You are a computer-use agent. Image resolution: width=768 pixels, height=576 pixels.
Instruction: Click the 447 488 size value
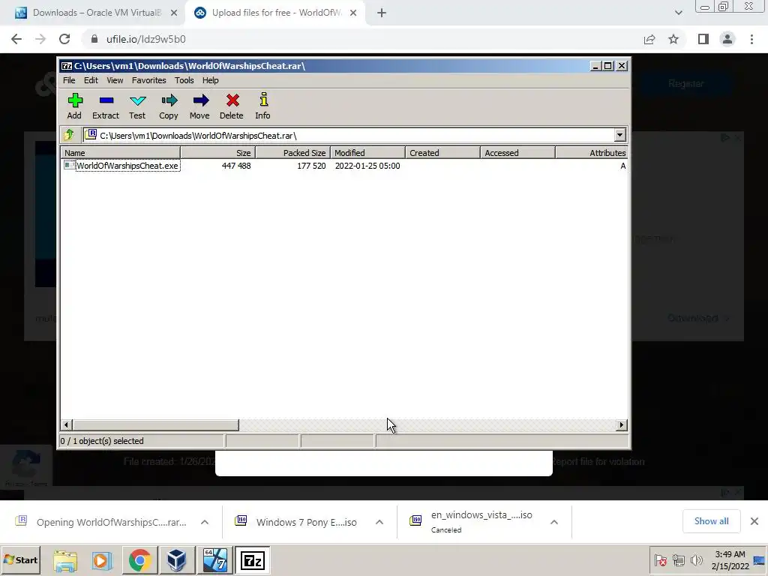(x=236, y=166)
